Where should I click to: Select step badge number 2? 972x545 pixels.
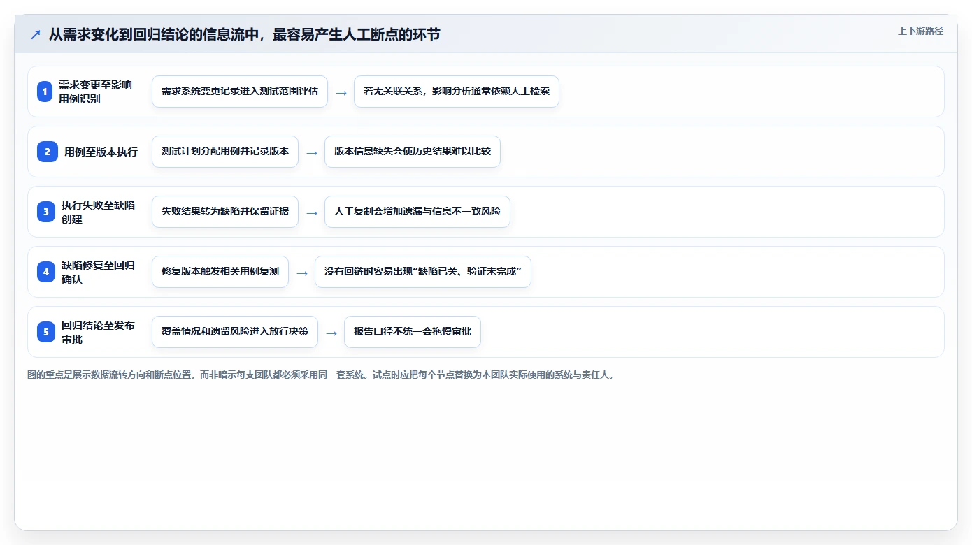click(48, 152)
